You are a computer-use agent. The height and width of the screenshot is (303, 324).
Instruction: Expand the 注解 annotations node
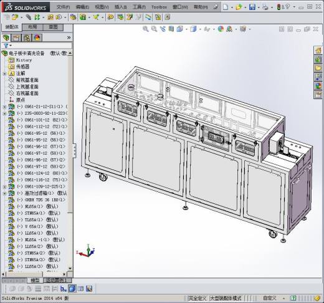click(x=4, y=74)
